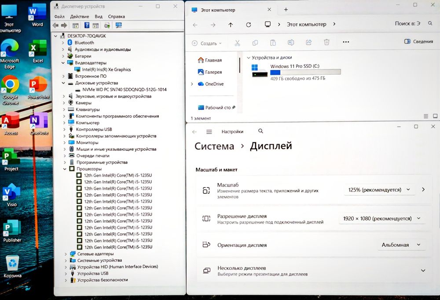440x300 pixels.
Task: Click Paste clipboard icon in Explorer
Action: (x=273, y=43)
